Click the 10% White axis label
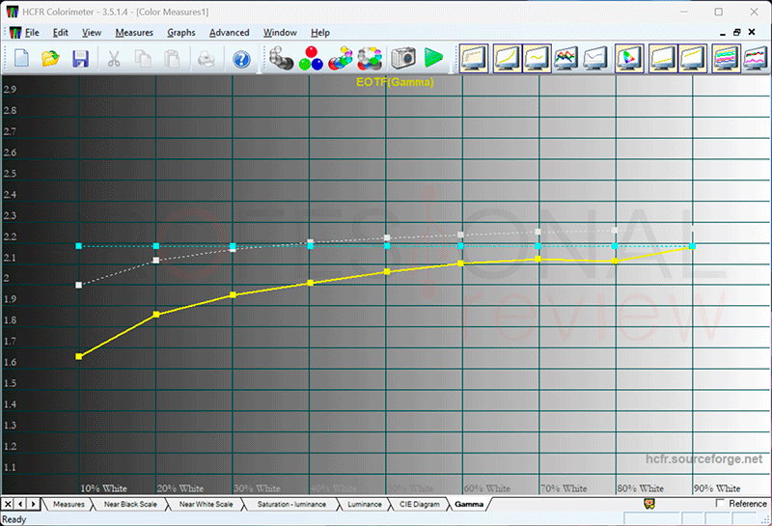Viewport: 772px width, 526px height. click(103, 488)
